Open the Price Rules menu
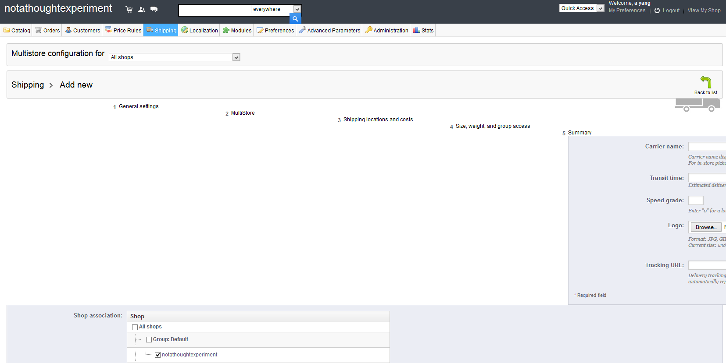This screenshot has width=726, height=363. pos(123,30)
